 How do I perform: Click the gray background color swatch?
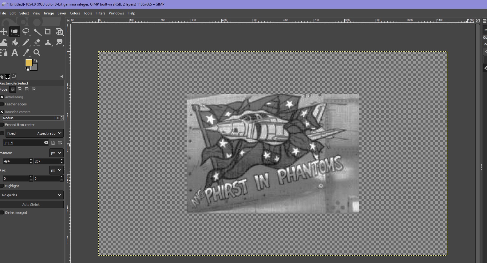click(34, 68)
